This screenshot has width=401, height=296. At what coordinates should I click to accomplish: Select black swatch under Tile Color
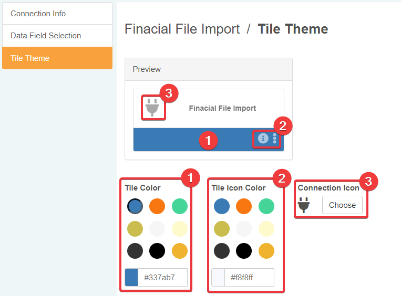point(157,251)
